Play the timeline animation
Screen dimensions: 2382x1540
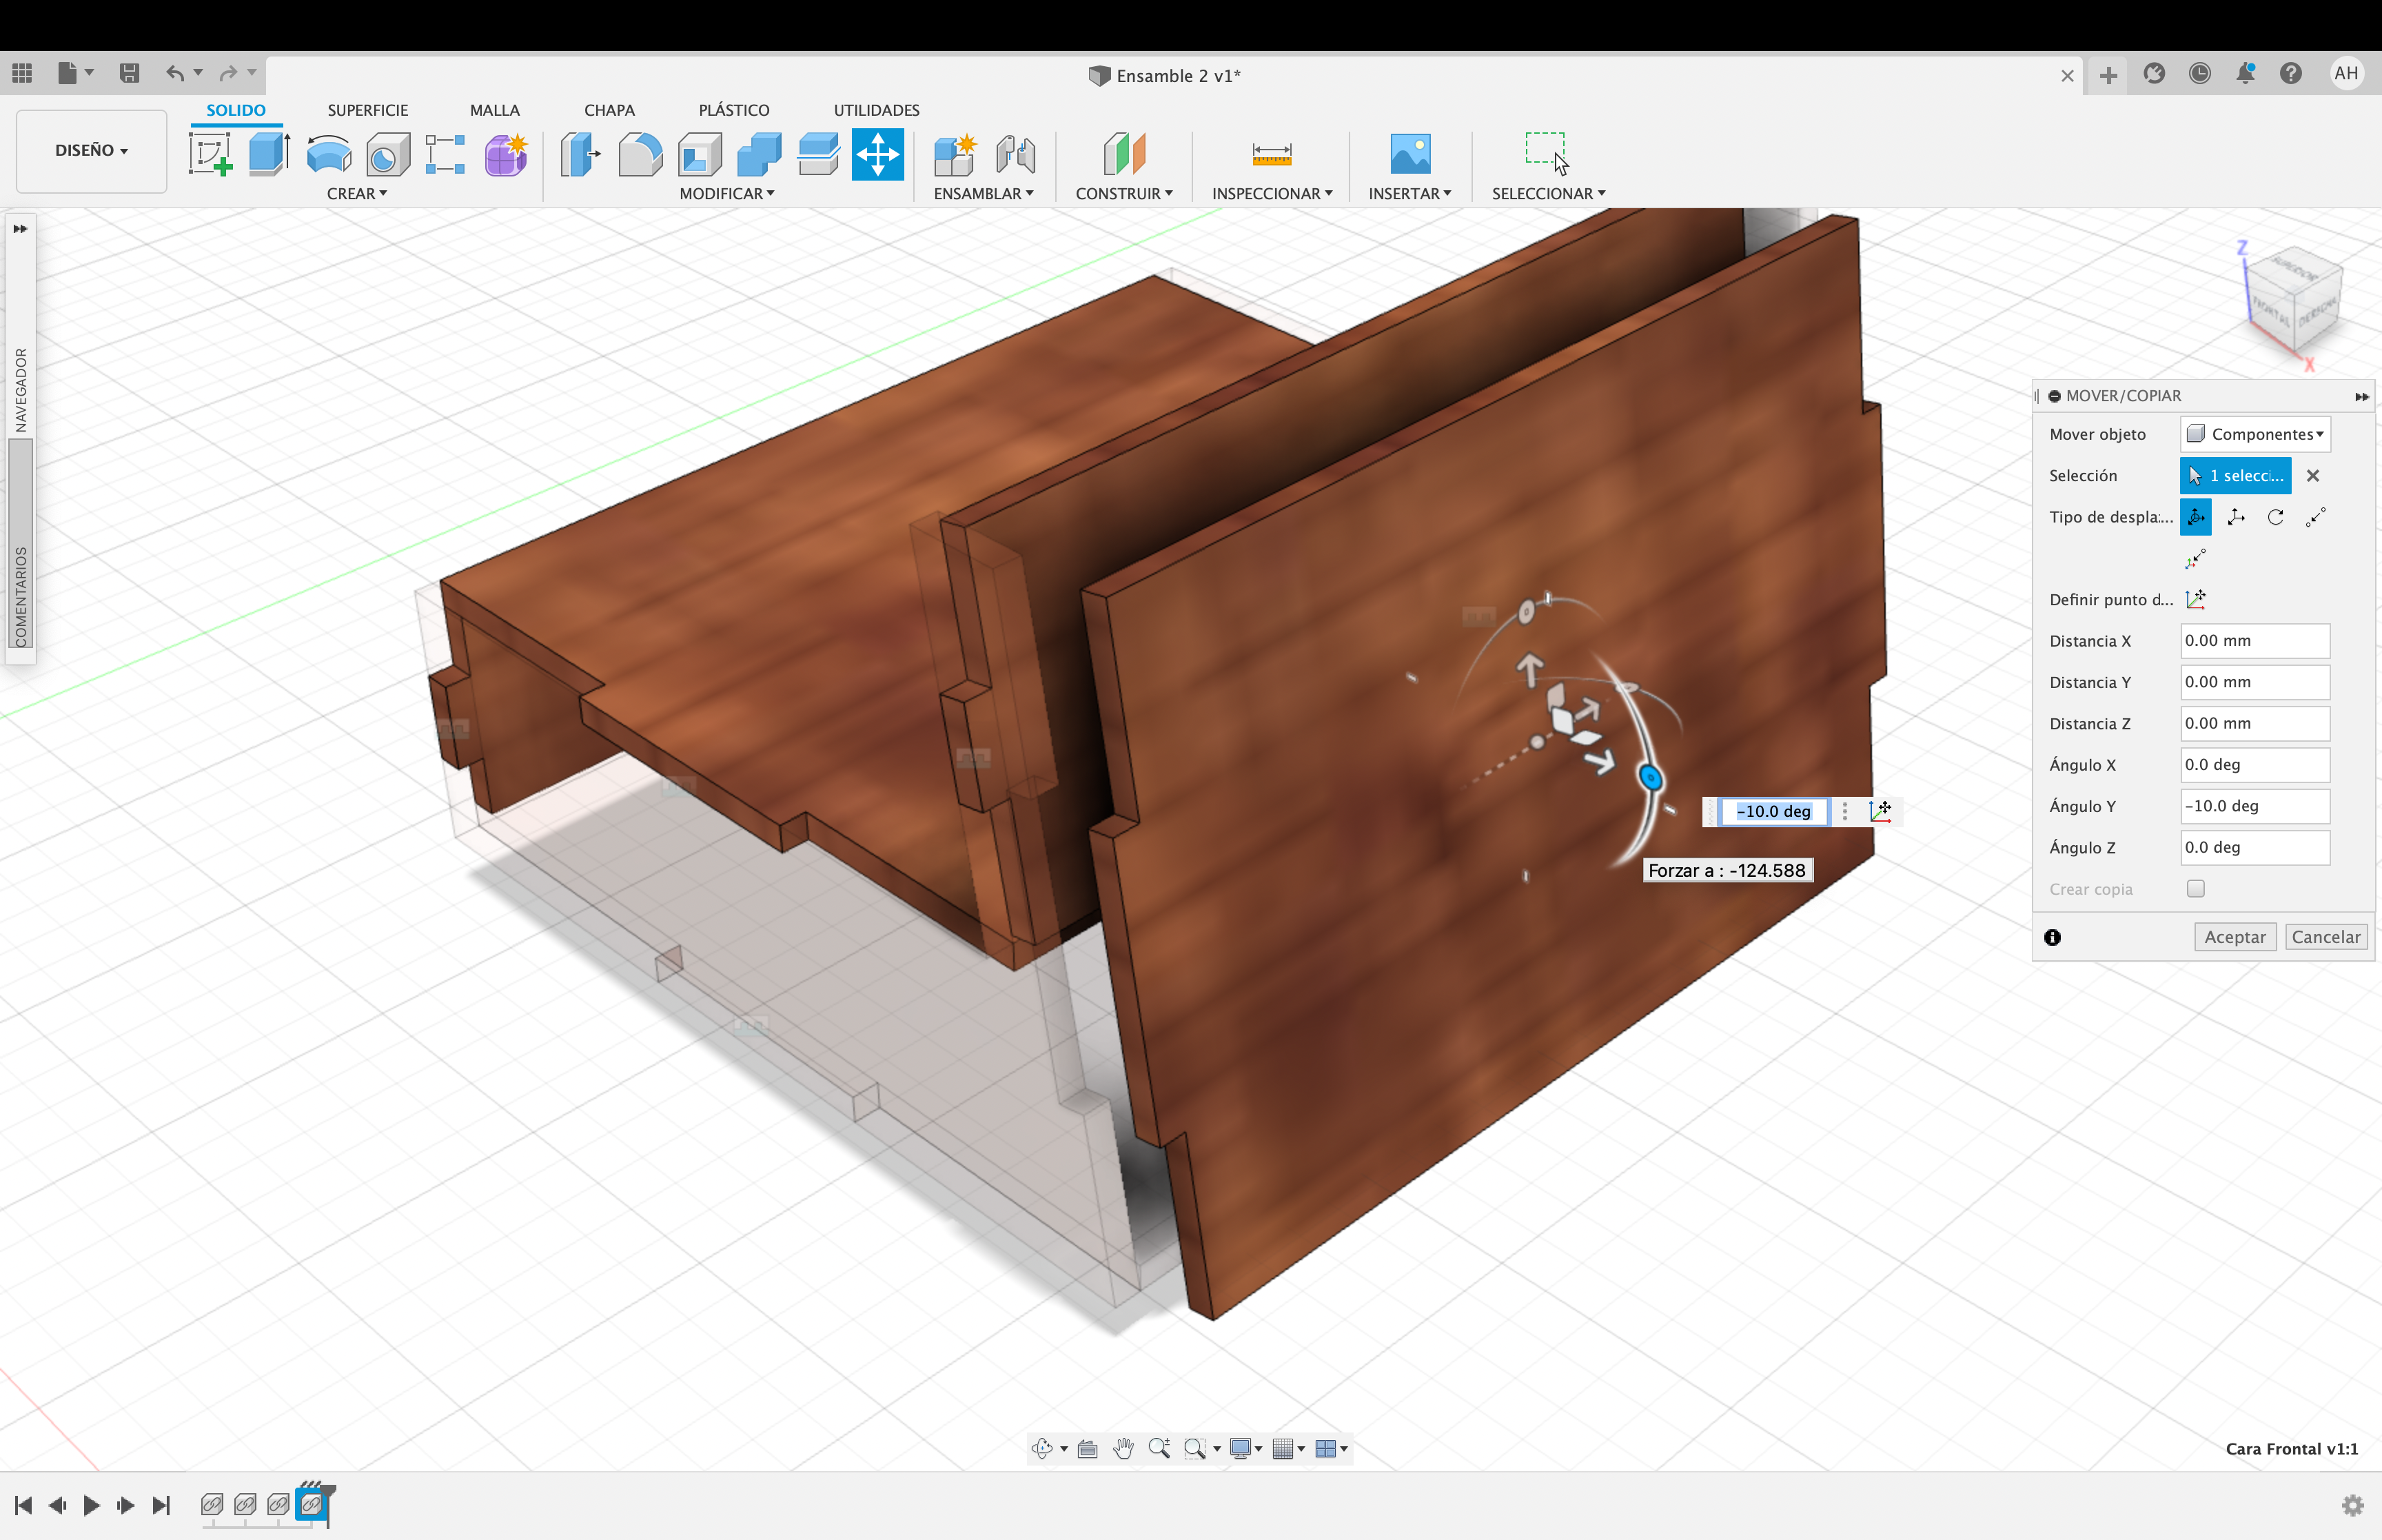pyautogui.click(x=91, y=1505)
